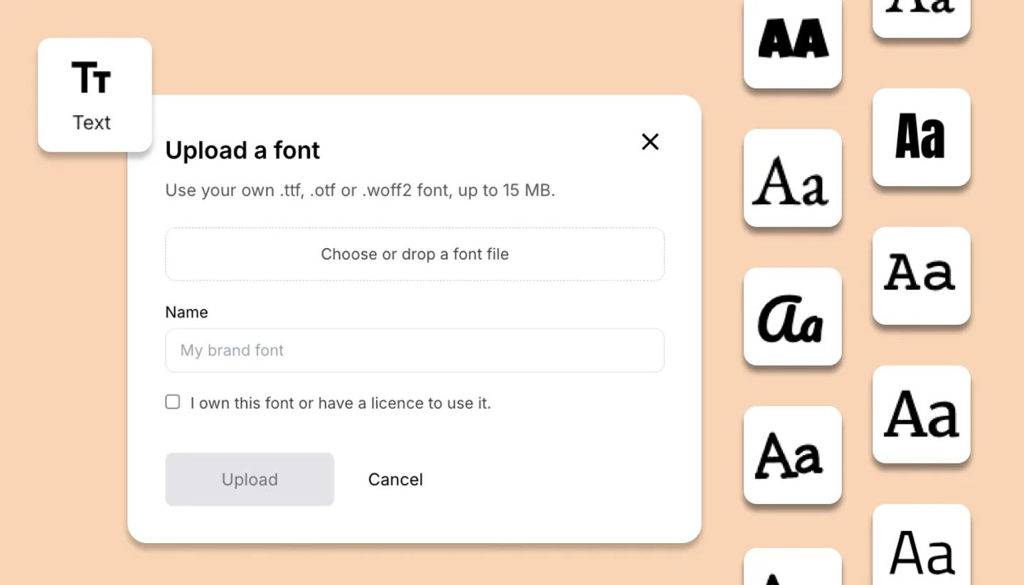Select the heavy uppercase AA font tile
This screenshot has height=585, width=1024.
(793, 41)
